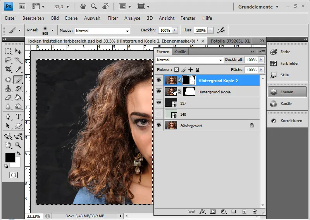The height and width of the screenshot is (220, 310).
Task: Open the Bearbeiten menu
Action: (x=33, y=18)
